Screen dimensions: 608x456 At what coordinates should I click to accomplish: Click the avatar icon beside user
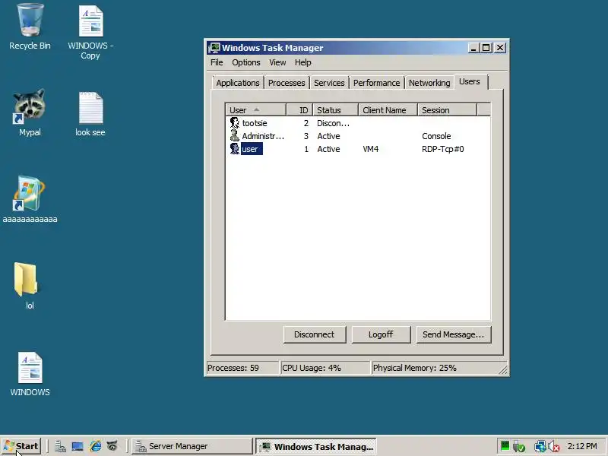(235, 149)
